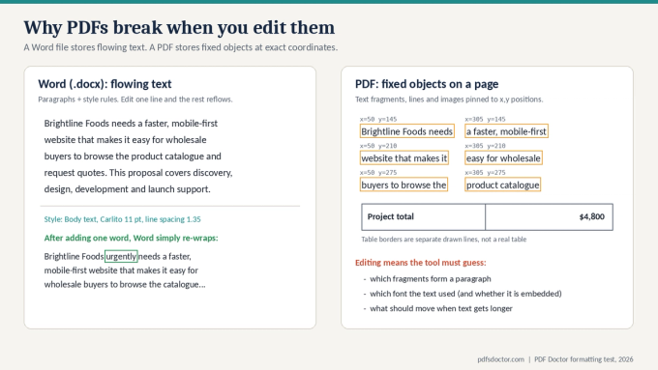Click the fragment box 'buyers to browse the'

point(404,185)
